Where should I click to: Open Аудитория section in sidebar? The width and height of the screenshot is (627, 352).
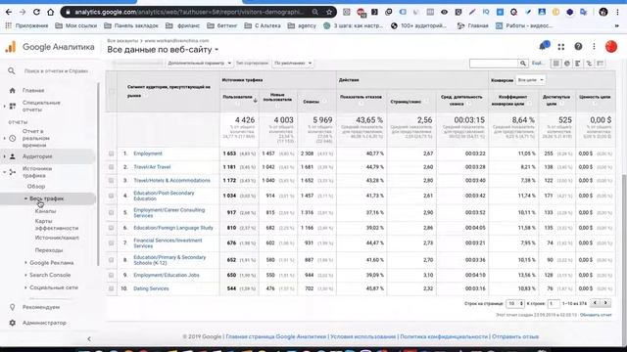37,156
